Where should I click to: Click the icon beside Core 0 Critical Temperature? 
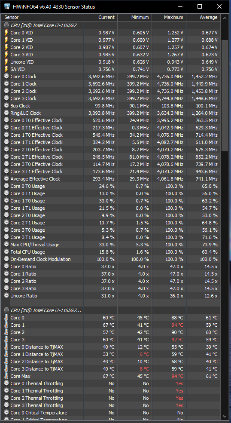6,412
